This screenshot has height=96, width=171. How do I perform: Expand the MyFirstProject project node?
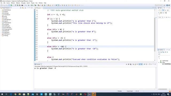1,19
